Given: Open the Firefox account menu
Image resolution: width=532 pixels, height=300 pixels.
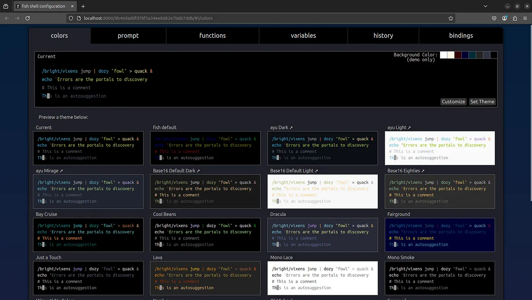Looking at the screenshot, I should [x=504, y=18].
